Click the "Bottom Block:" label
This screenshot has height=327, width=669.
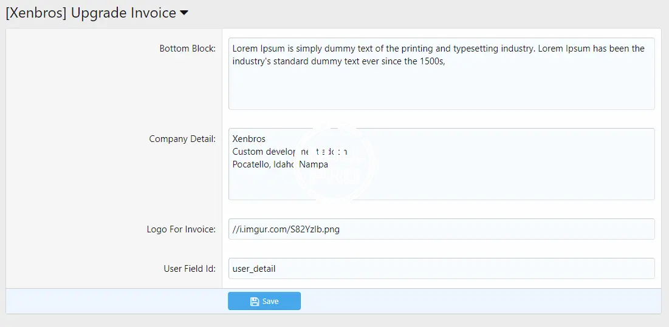point(187,49)
